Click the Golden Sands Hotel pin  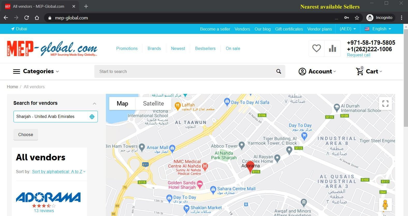(200, 184)
